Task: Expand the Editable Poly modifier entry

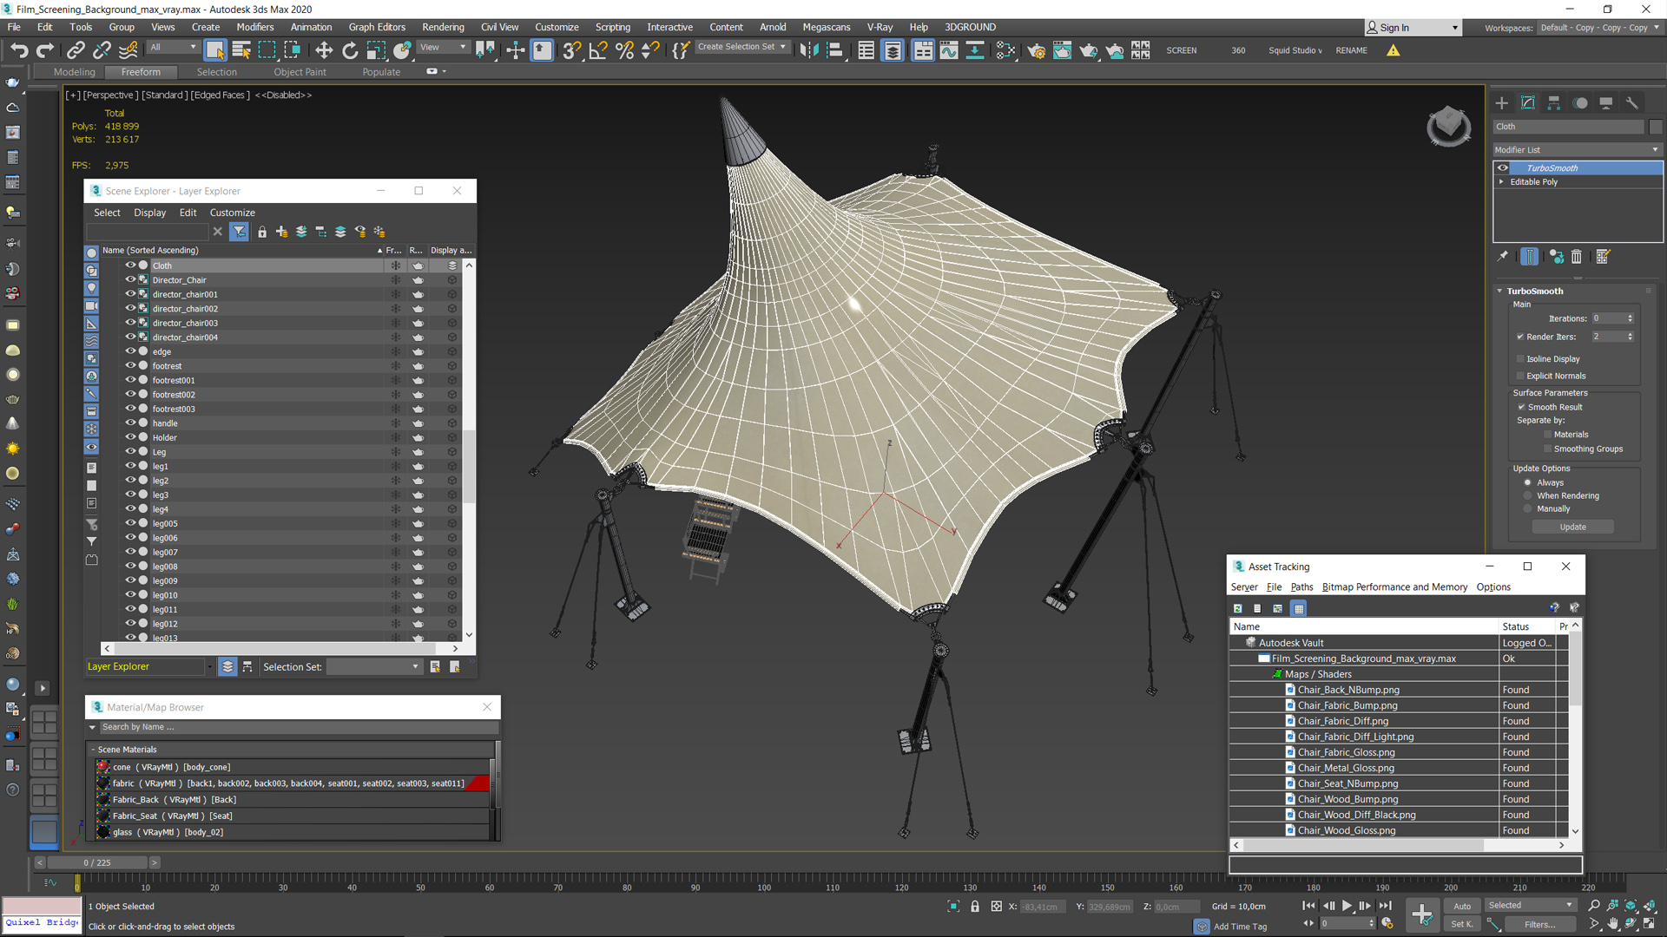Action: click(1501, 182)
